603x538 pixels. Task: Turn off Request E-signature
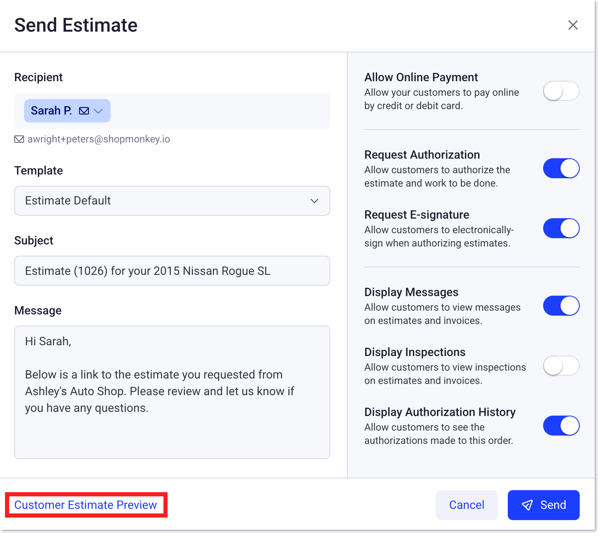561,228
